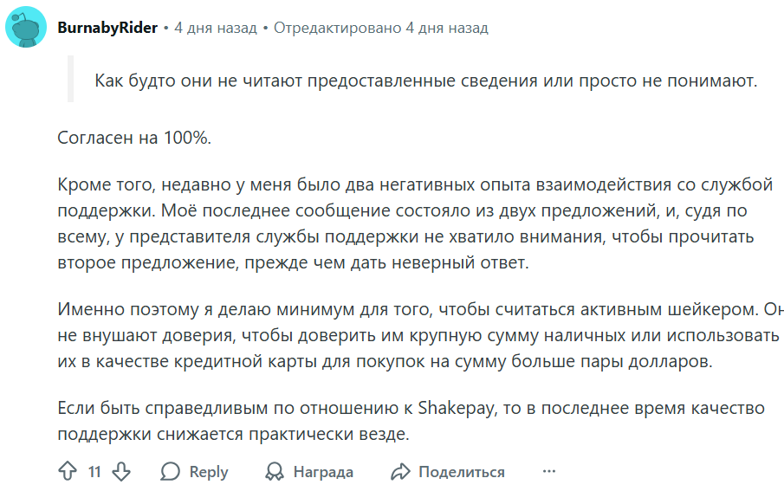784x504 pixels.
Task: Downvote the comment with the down arrow
Action: point(121,472)
